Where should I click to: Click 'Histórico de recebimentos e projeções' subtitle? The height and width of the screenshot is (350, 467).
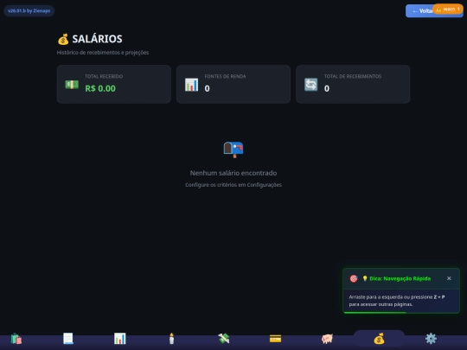[x=103, y=53]
